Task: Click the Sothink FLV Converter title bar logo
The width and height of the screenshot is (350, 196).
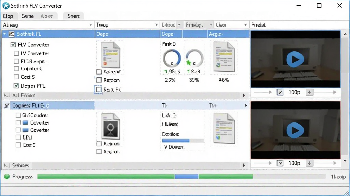Action: click(6, 6)
